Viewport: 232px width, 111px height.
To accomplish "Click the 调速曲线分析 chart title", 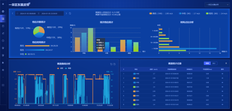I will point(64,64).
